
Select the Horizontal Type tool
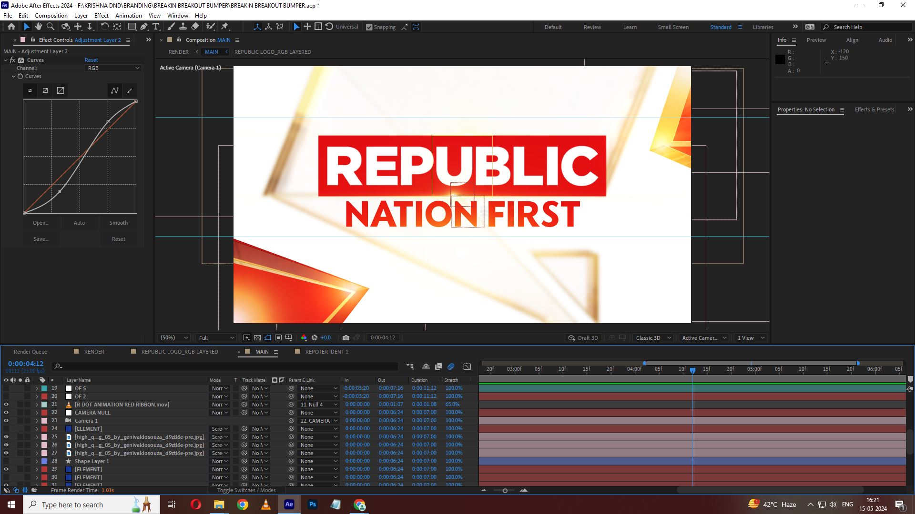click(156, 27)
